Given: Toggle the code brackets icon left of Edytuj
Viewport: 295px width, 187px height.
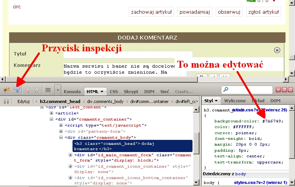Looking at the screenshot, I should [x=6, y=102].
